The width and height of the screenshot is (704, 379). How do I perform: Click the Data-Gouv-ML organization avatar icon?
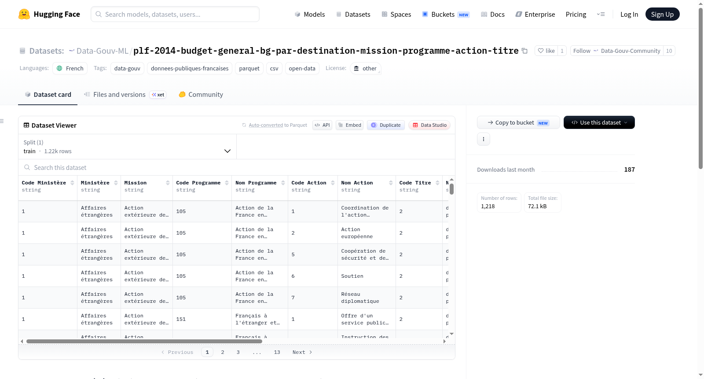[72, 51]
